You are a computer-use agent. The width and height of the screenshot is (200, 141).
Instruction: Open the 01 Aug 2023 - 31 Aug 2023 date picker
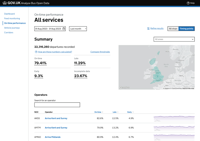pyautogui.click(x=50, y=29)
